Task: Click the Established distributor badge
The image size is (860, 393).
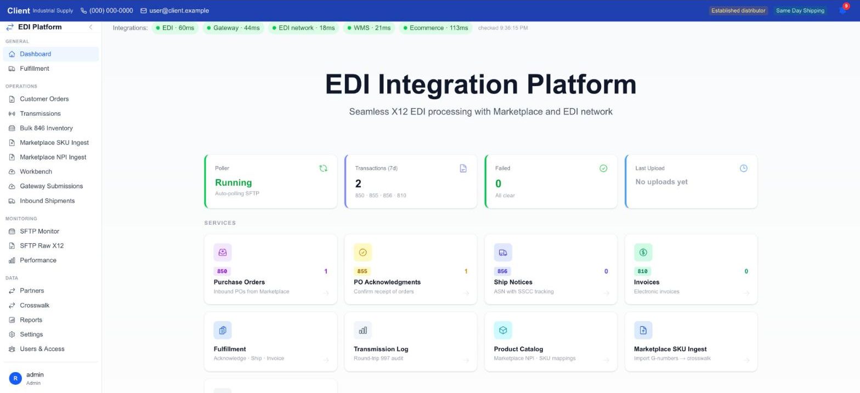Action: click(738, 10)
